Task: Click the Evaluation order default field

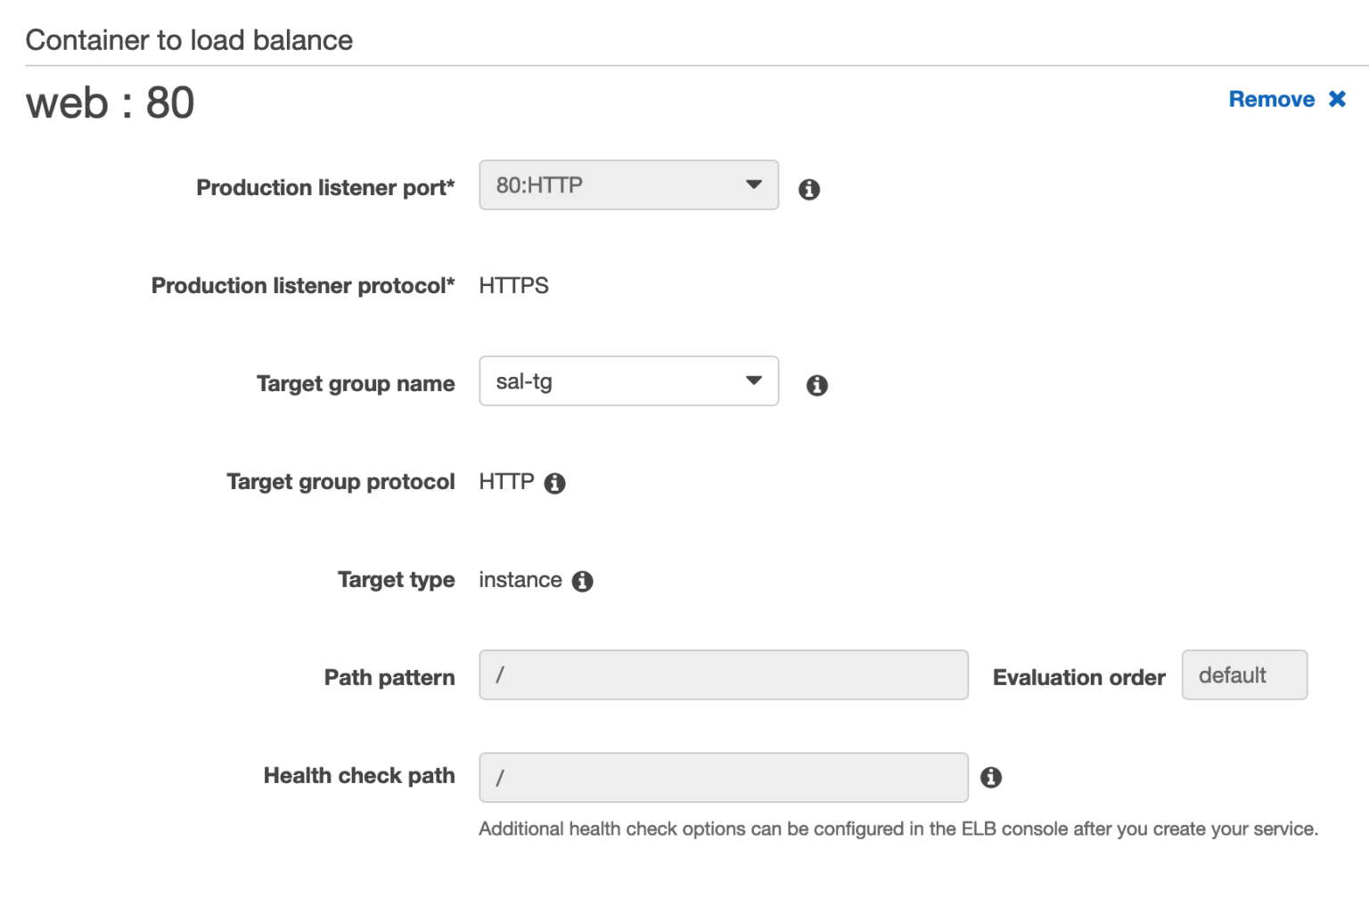Action: pos(1244,674)
